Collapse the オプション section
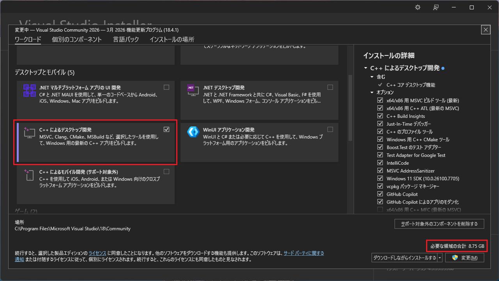The height and width of the screenshot is (281, 499). (372, 92)
